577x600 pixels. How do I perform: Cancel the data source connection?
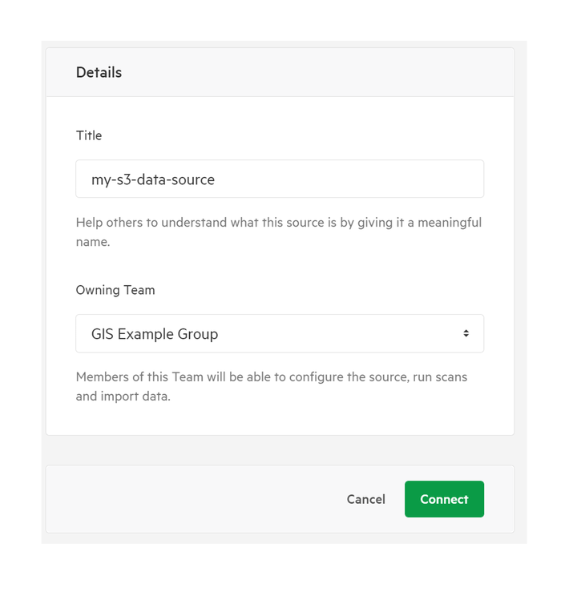point(365,499)
